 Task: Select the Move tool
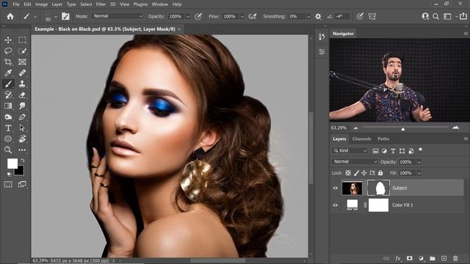point(8,40)
